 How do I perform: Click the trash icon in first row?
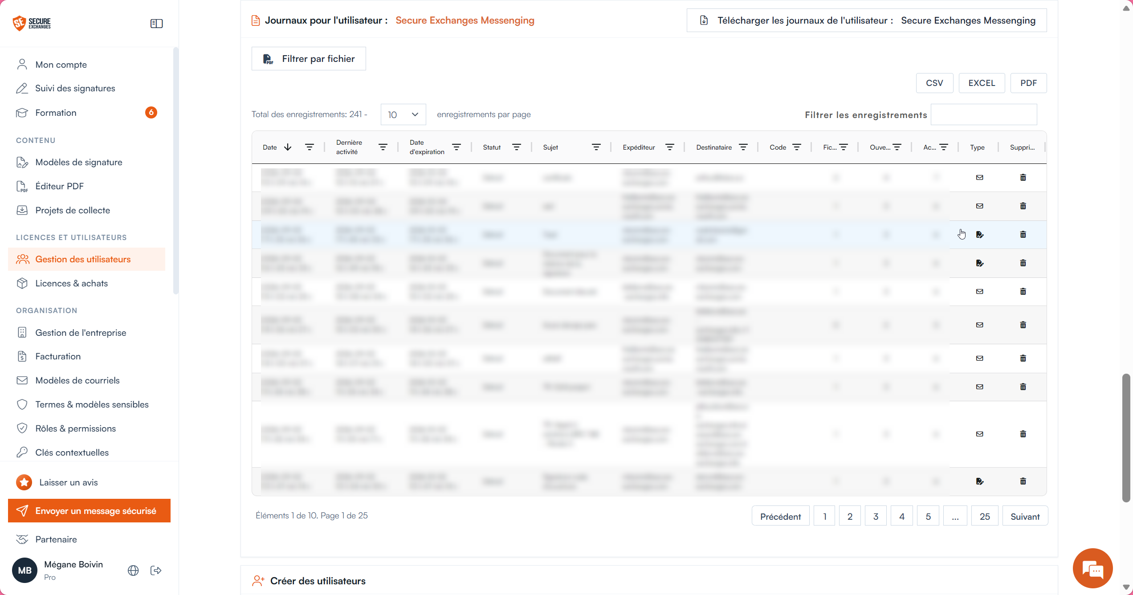[1023, 177]
